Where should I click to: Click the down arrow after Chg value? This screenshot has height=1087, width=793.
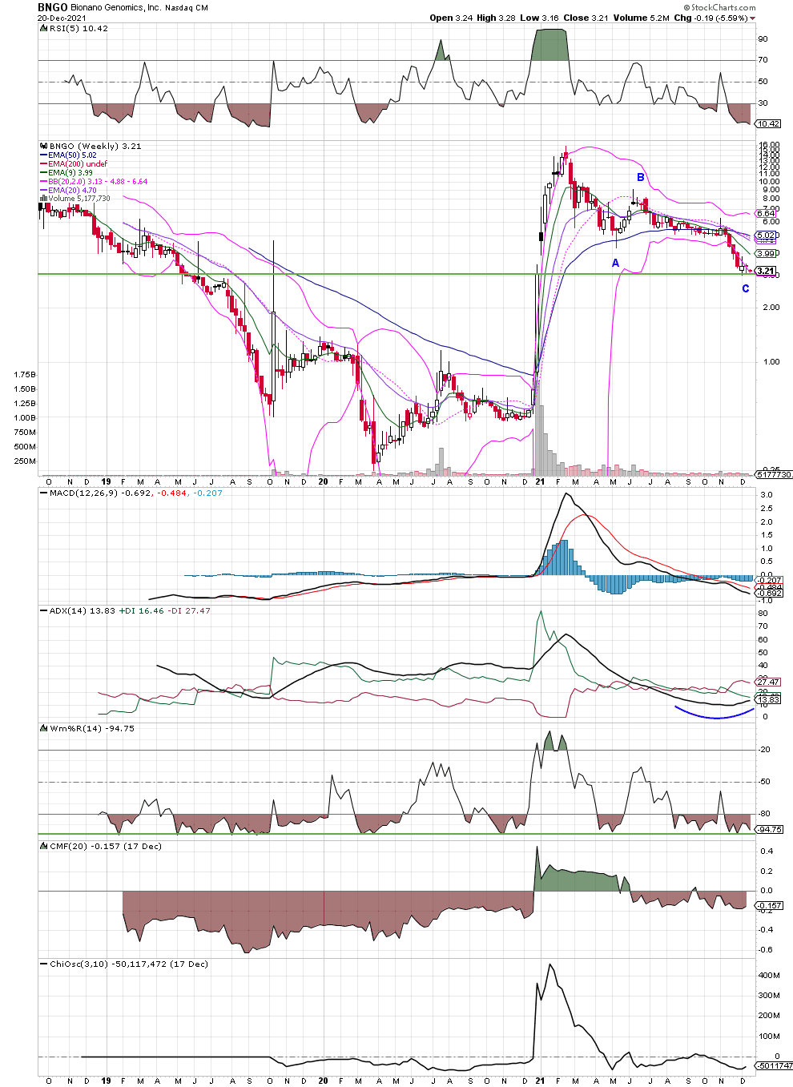coord(752,18)
